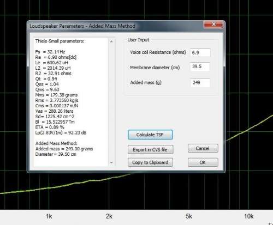Select the Lp(2.83V/1m) = 92.23 dB line

pyautogui.click(x=61, y=132)
